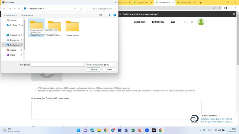Viewport: 239px width, 134px height.
Task: Go forward in the file dialog
Action: 10,9
